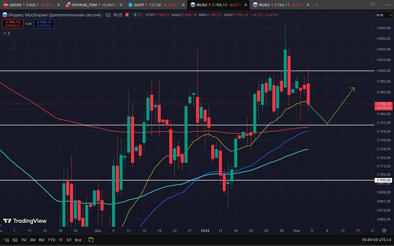
Task: Click the МИН 2763,21 low value
Action: point(210,15)
